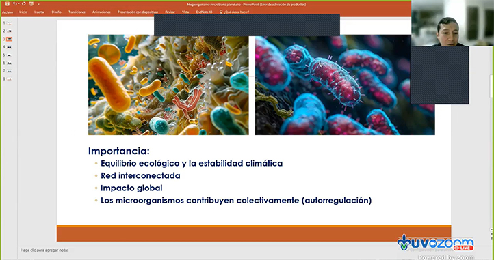Click the Undo arrow icon
The height and width of the screenshot is (260, 494).
[x=14, y=4]
